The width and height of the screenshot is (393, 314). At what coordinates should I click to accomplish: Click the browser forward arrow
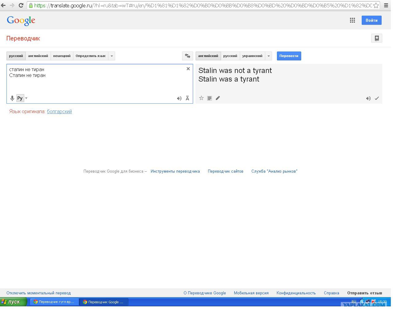point(12,5)
